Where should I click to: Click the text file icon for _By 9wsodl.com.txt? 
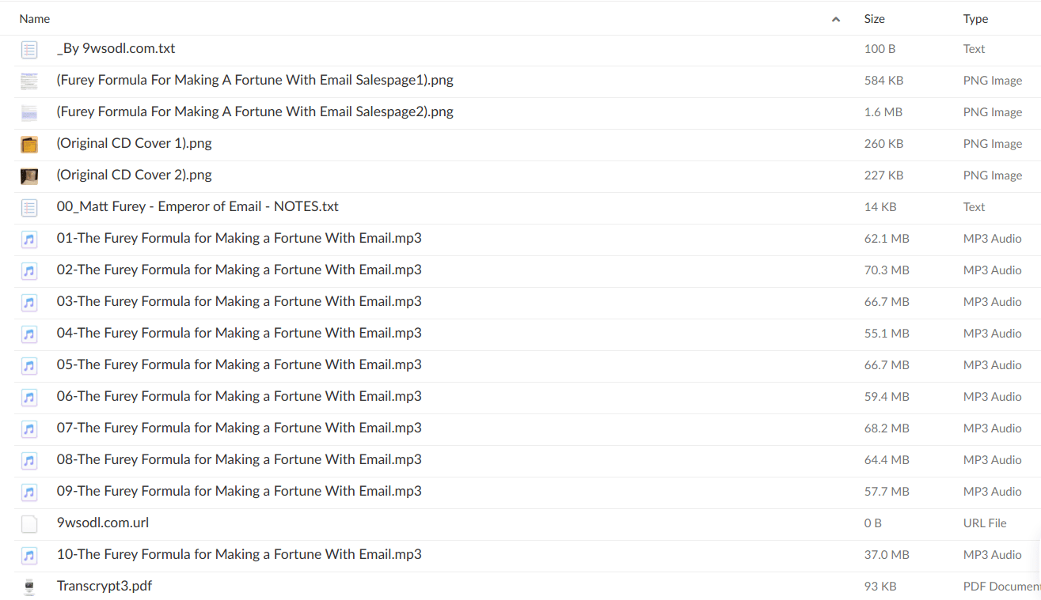[29, 49]
